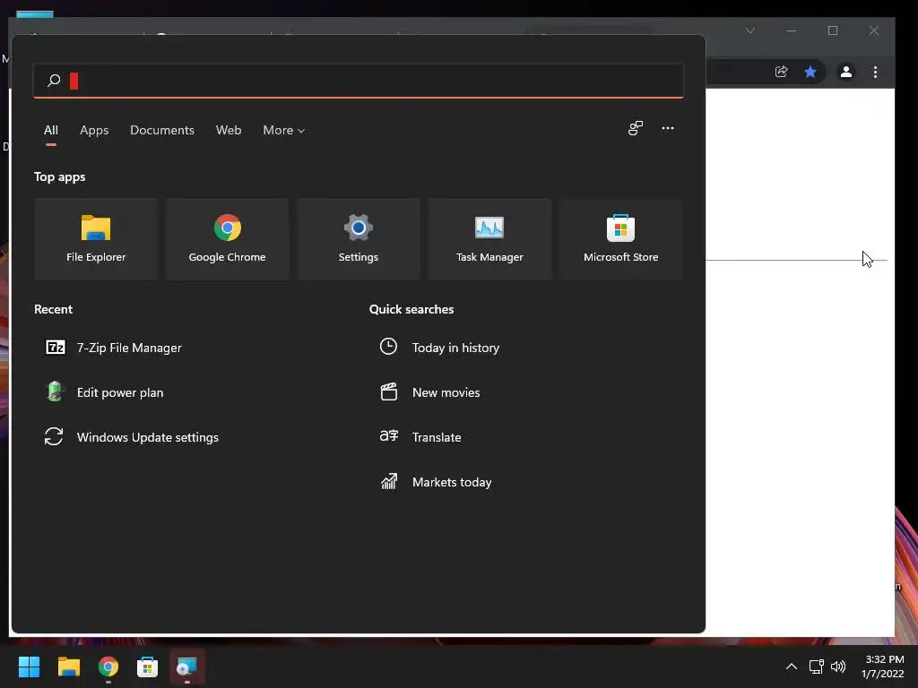Run the Today in history quick search

(439, 348)
